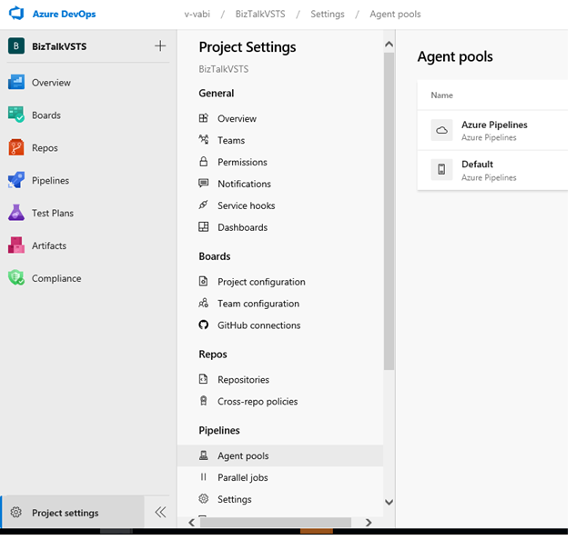Viewport: 576px width, 540px height.
Task: Open Teams under General settings
Action: [231, 140]
